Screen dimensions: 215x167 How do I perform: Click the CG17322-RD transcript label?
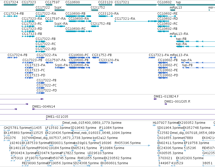[x=46, y=49]
